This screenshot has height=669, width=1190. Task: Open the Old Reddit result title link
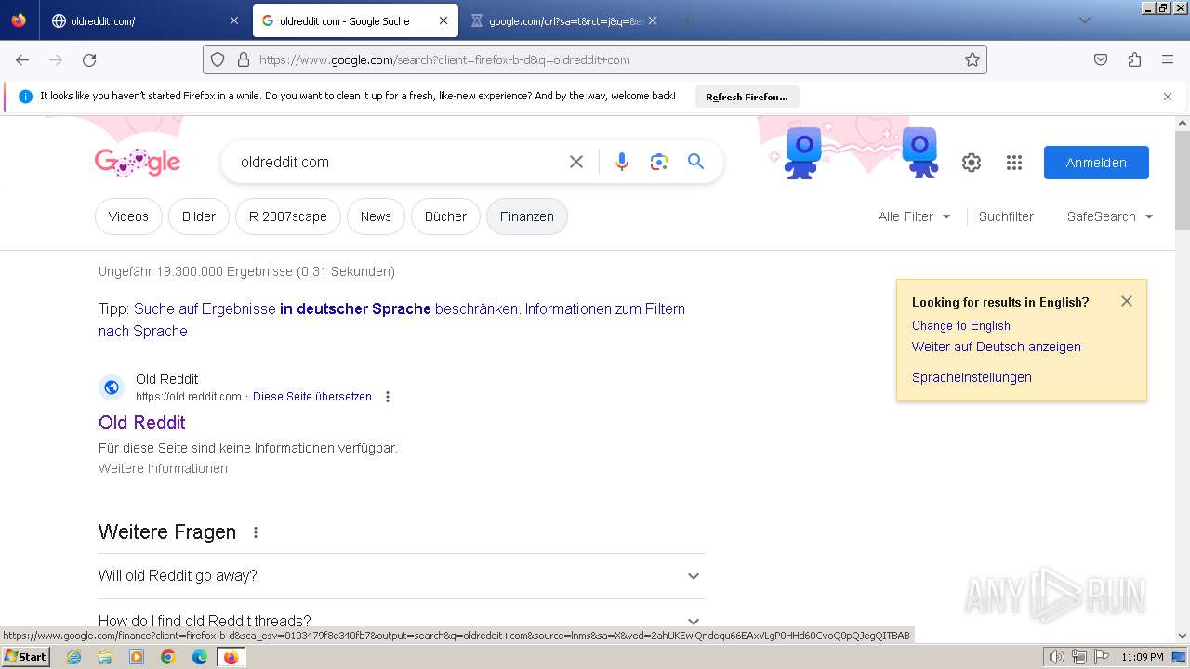(x=142, y=423)
